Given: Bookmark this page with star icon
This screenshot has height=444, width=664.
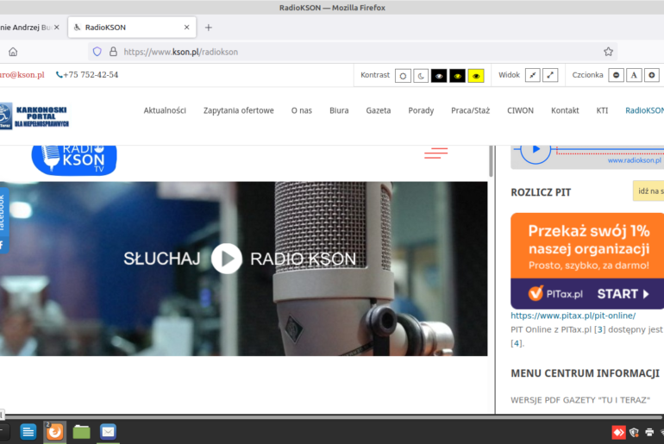Looking at the screenshot, I should click(608, 52).
